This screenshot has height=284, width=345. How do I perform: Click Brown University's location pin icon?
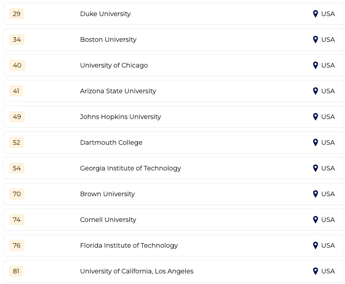(x=315, y=194)
